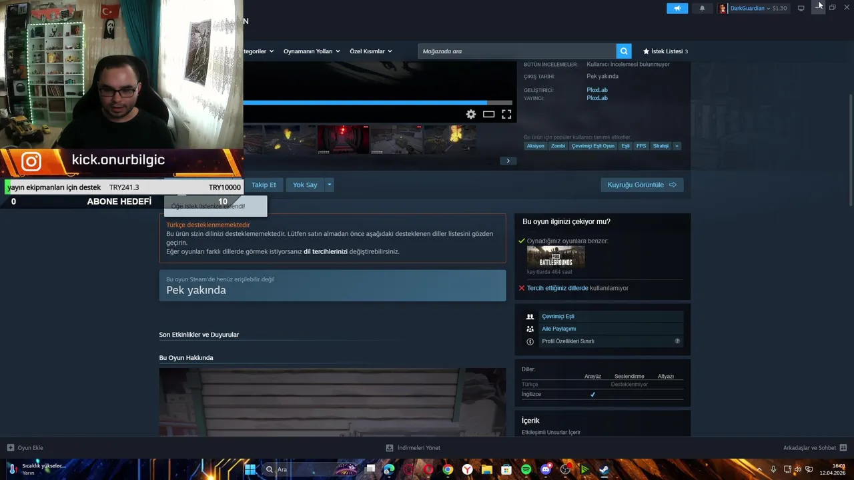
Task: Click the Aile Paylaşımı feature link
Action: (x=558, y=329)
